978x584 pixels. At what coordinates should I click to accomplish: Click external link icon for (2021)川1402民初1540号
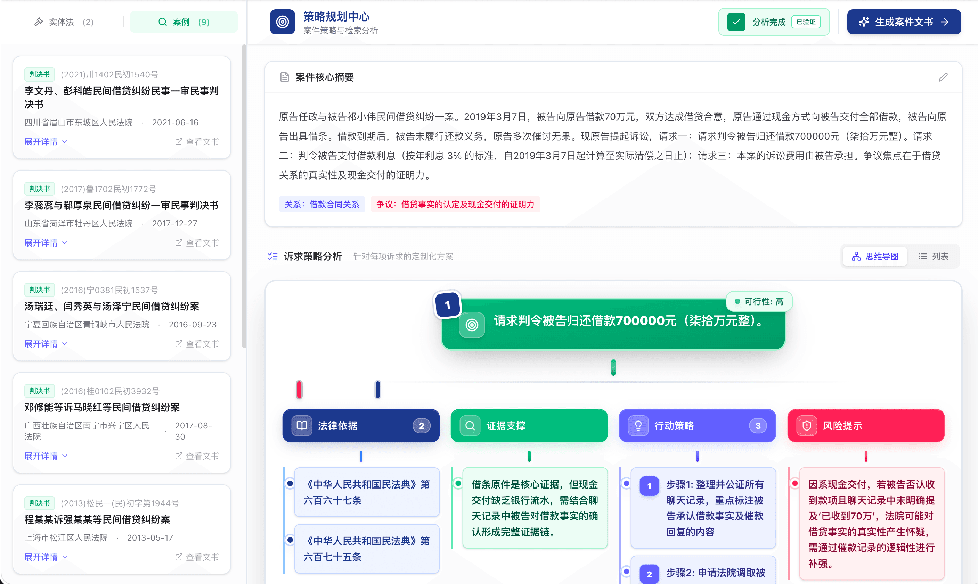178,142
